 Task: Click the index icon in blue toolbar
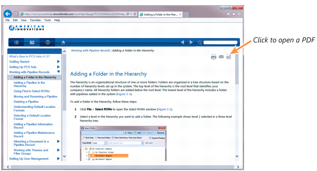pos(32,42)
